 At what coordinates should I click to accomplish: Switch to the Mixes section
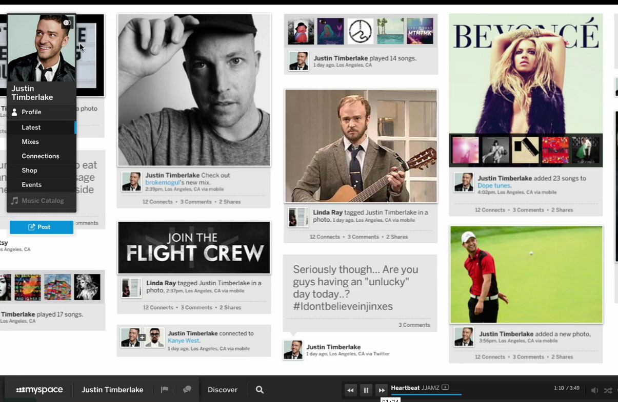[31, 141]
